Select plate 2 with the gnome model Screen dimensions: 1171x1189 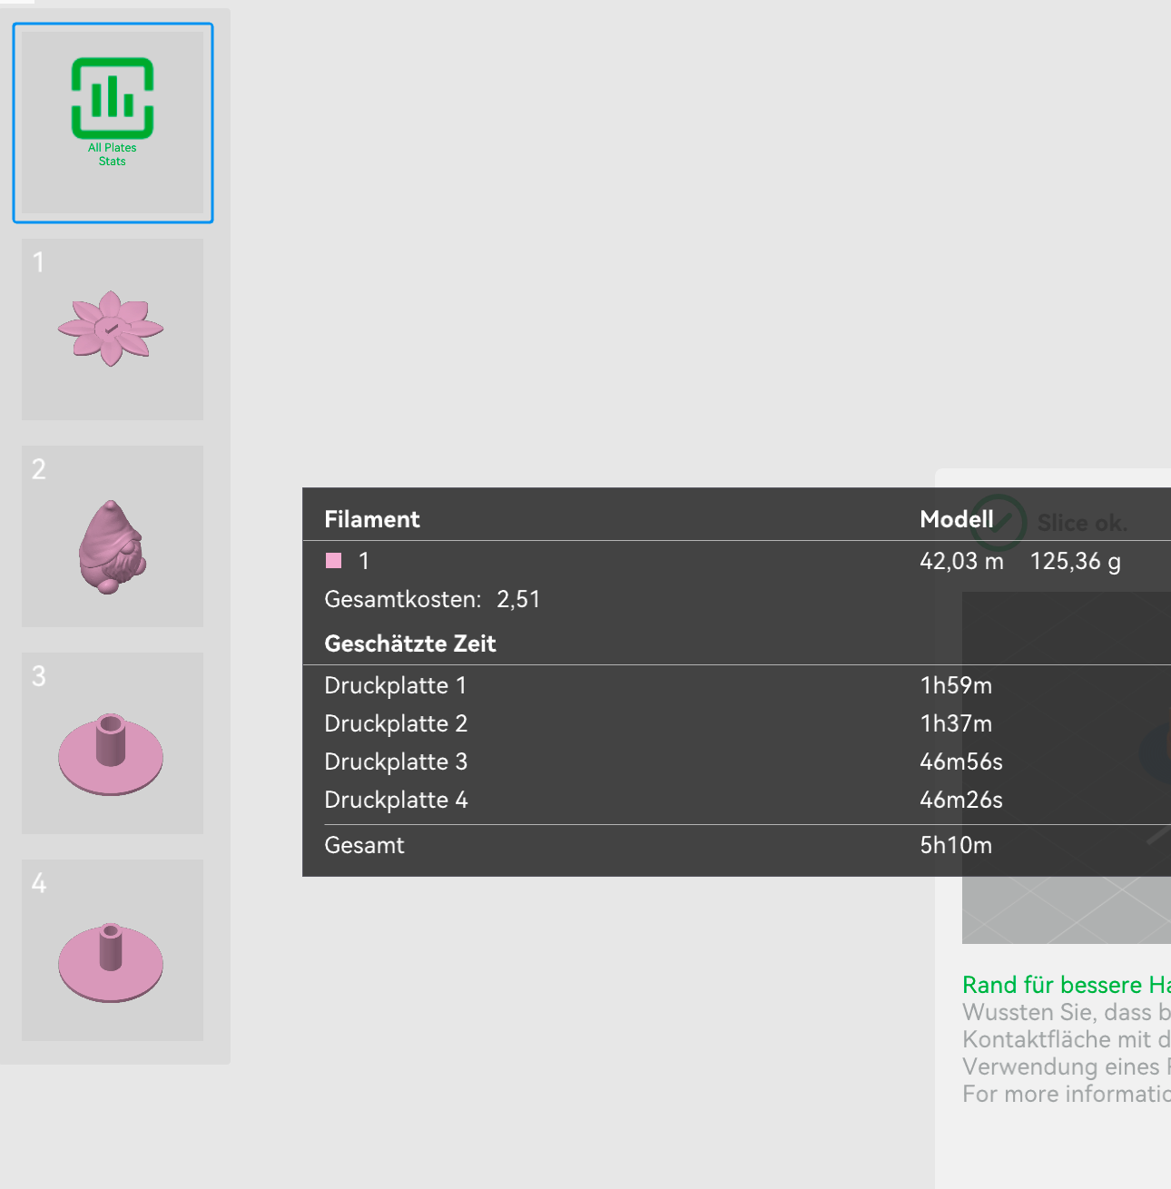click(113, 536)
